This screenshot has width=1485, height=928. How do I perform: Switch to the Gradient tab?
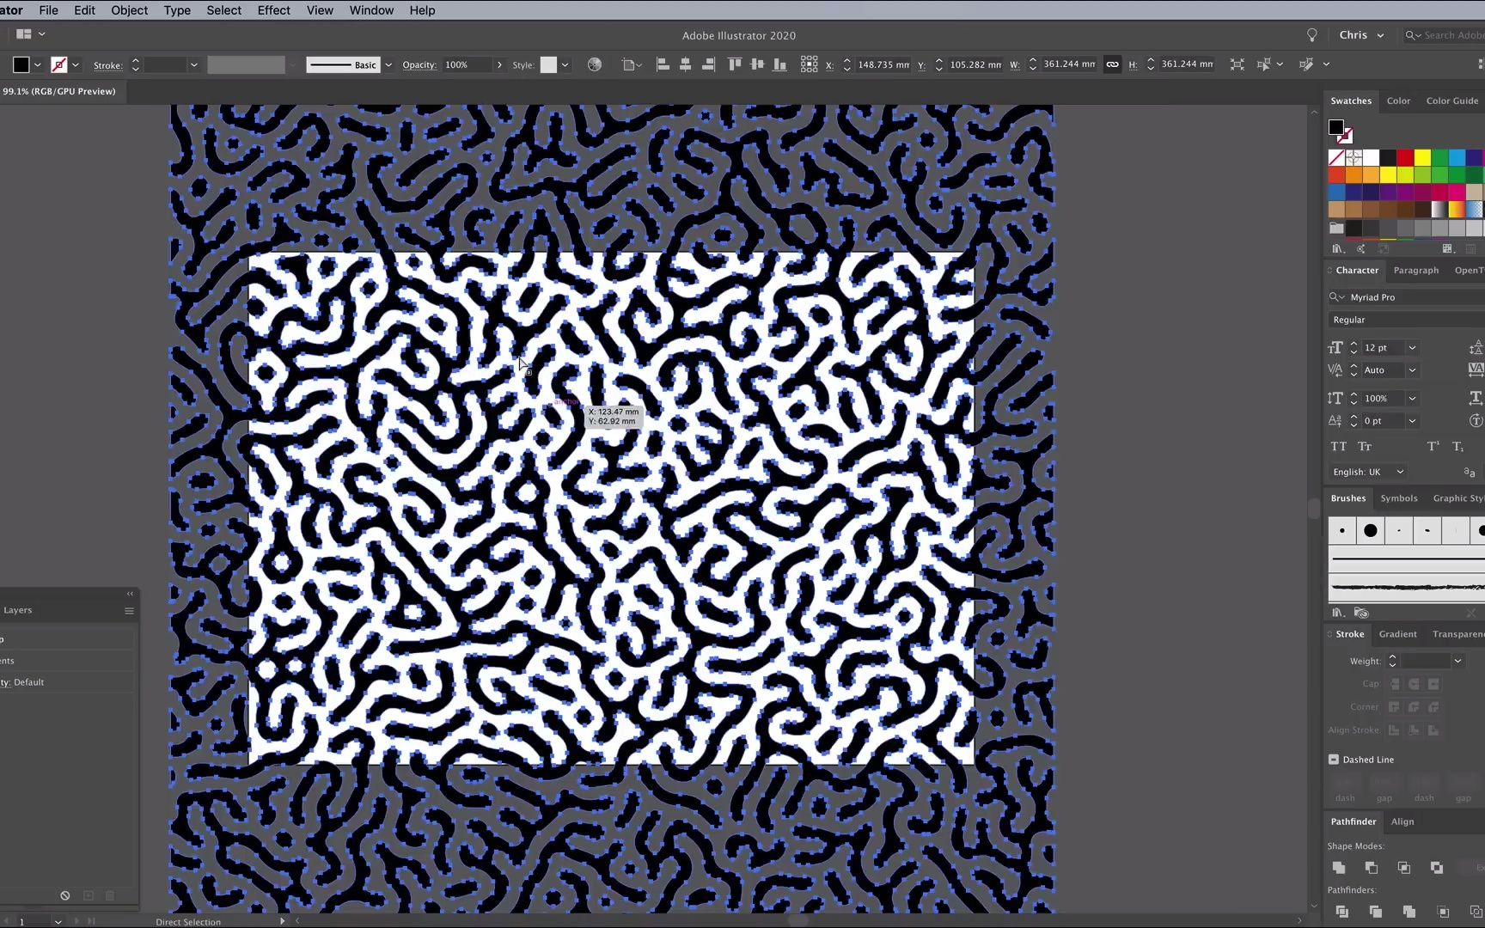click(1397, 634)
